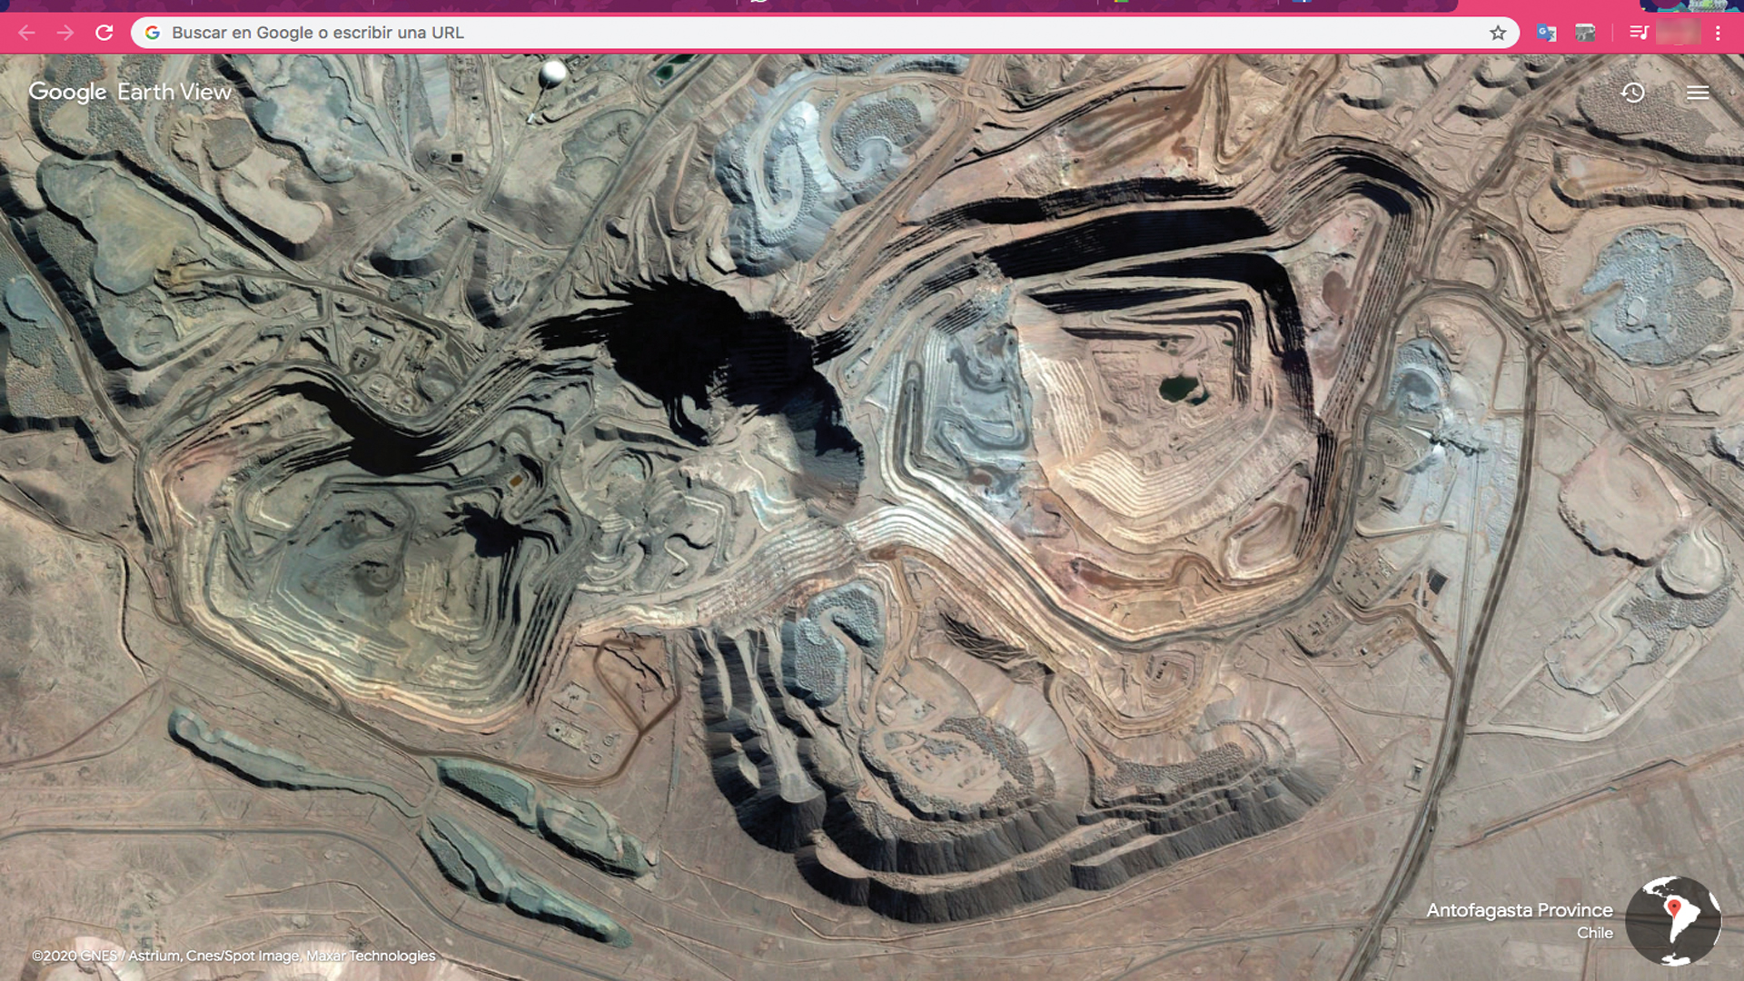Click the Google Earth View logo
The height and width of the screenshot is (981, 1744).
coord(129,92)
